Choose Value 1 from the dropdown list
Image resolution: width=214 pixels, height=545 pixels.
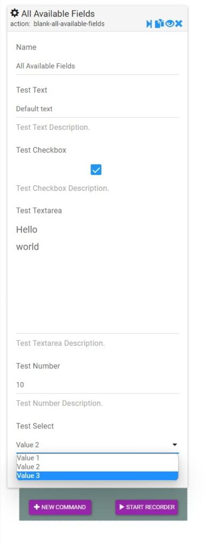pos(97,458)
